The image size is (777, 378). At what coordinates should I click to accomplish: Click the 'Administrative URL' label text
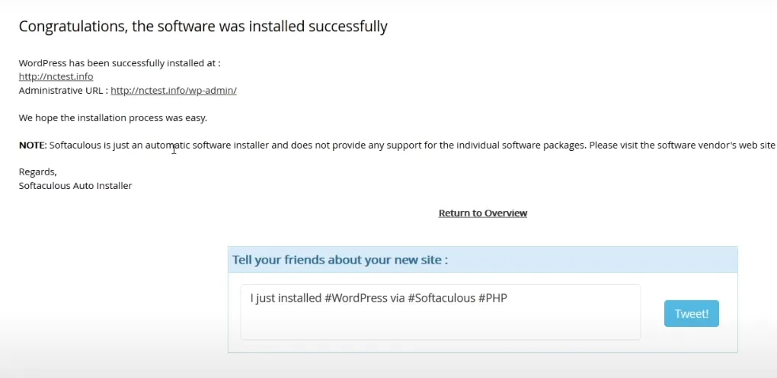point(63,91)
